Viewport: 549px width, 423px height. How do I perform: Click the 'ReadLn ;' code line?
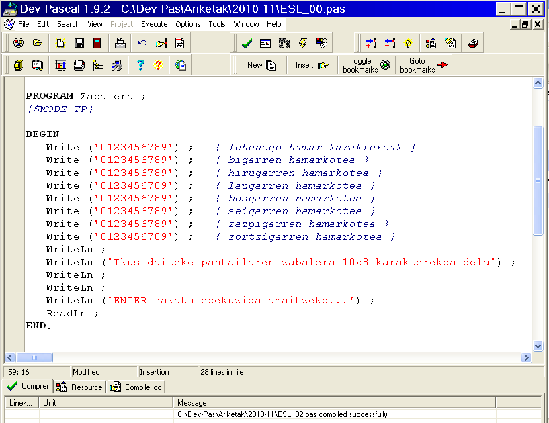pyautogui.click(x=73, y=314)
